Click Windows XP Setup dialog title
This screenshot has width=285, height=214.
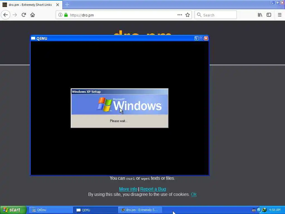[86, 91]
